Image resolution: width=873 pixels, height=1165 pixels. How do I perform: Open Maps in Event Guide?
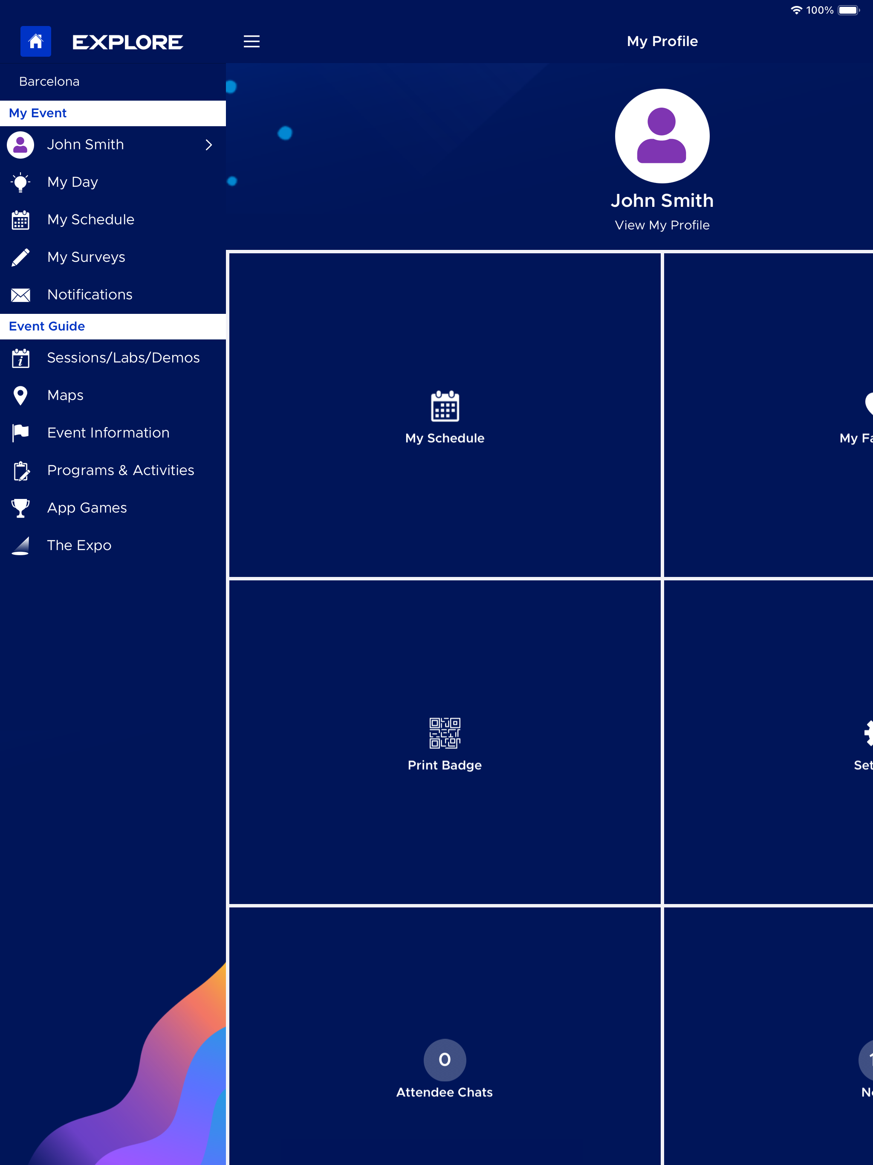(113, 396)
